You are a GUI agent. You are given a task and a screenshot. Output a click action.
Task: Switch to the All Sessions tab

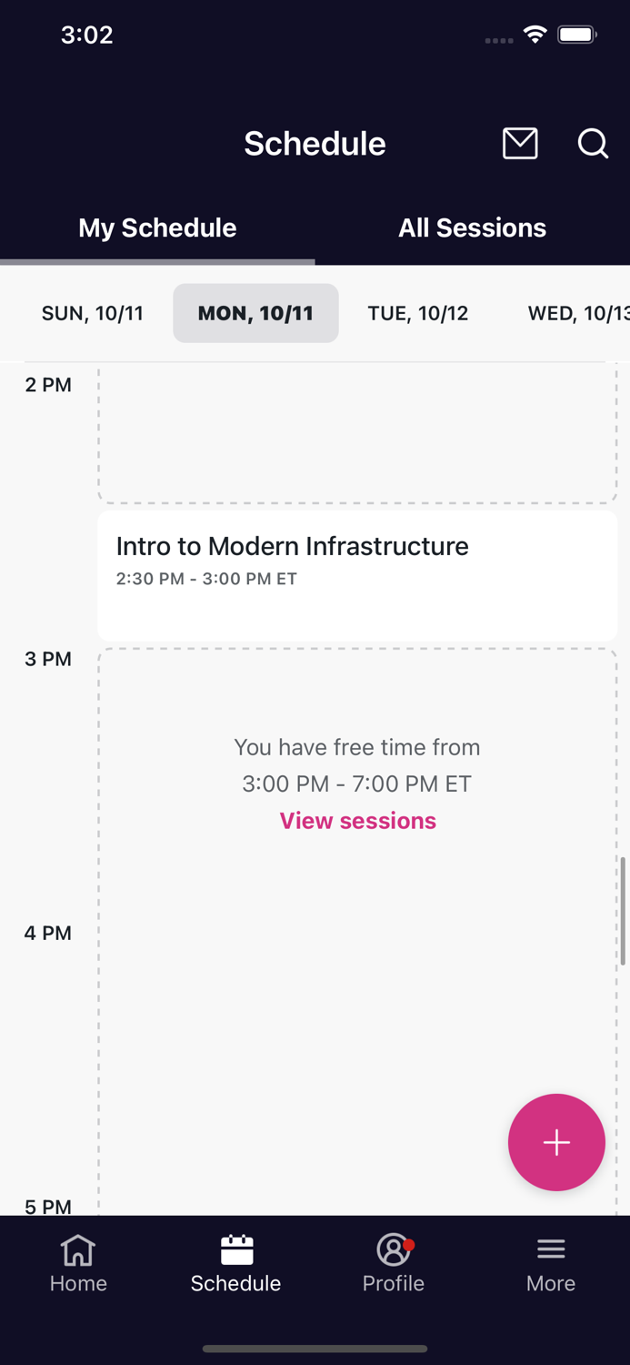point(472,227)
